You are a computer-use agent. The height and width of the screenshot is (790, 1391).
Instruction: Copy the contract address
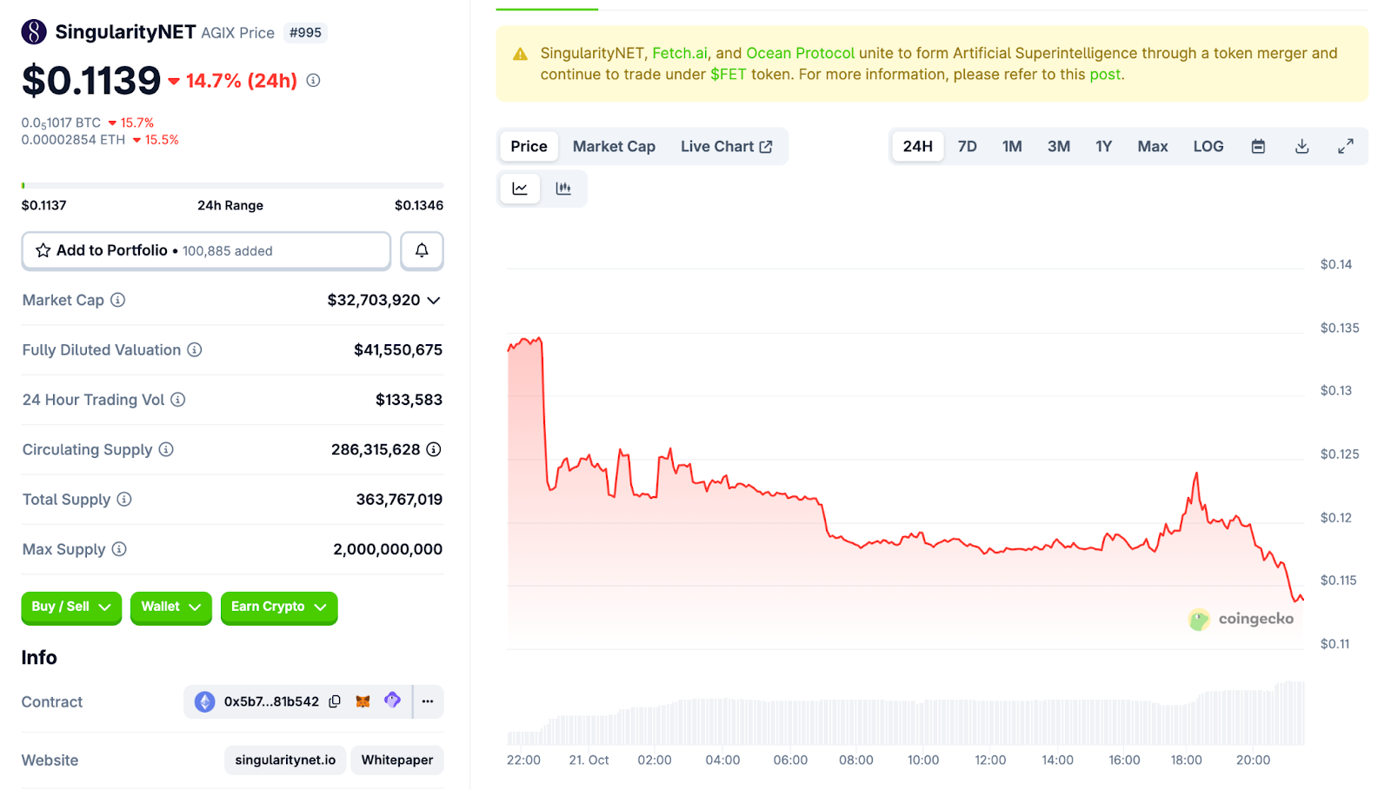[335, 700]
